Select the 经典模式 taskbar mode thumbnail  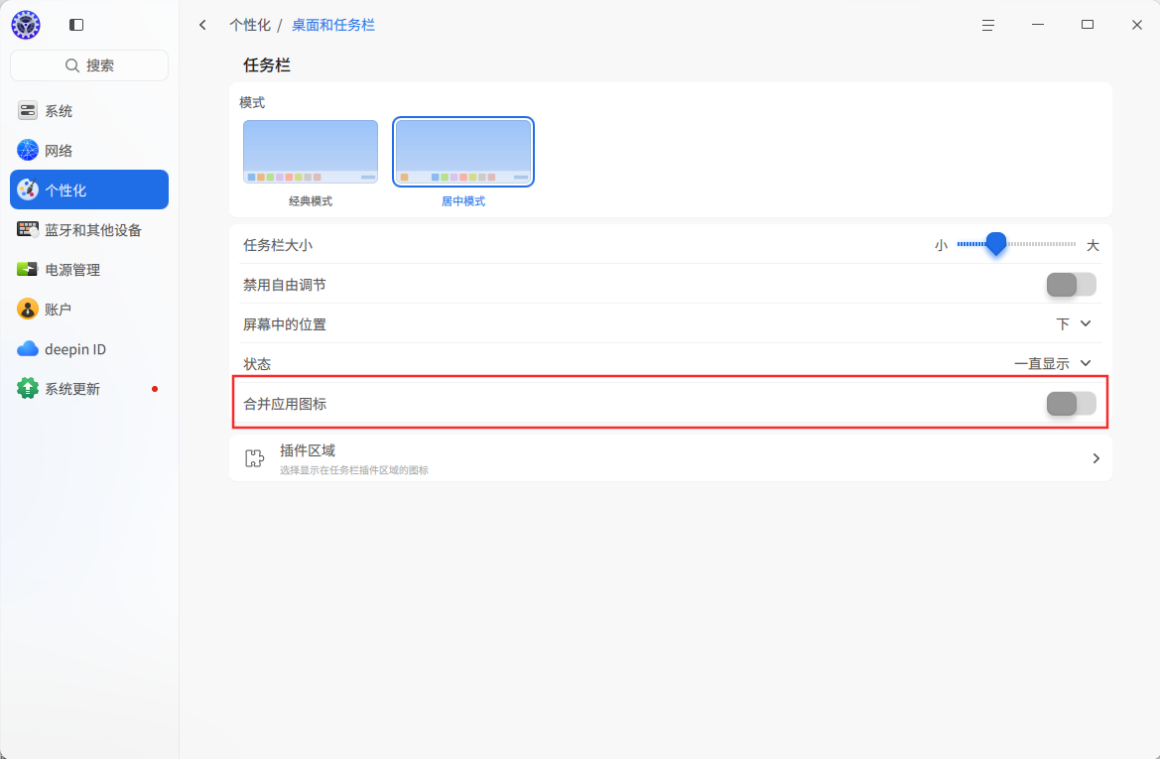pos(311,152)
